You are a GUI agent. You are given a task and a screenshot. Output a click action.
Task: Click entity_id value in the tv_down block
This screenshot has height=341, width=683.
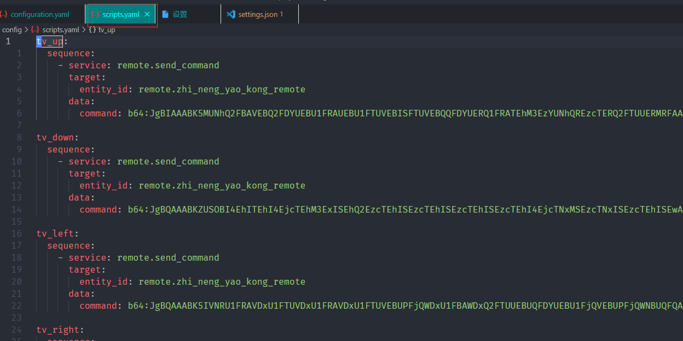tap(222, 185)
